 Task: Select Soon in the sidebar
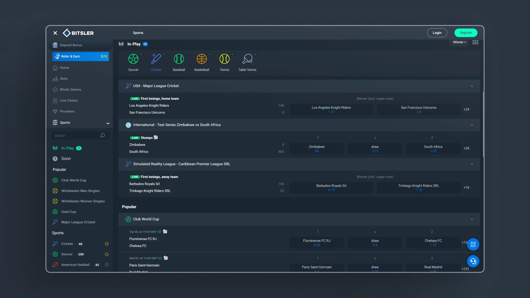[62, 159]
